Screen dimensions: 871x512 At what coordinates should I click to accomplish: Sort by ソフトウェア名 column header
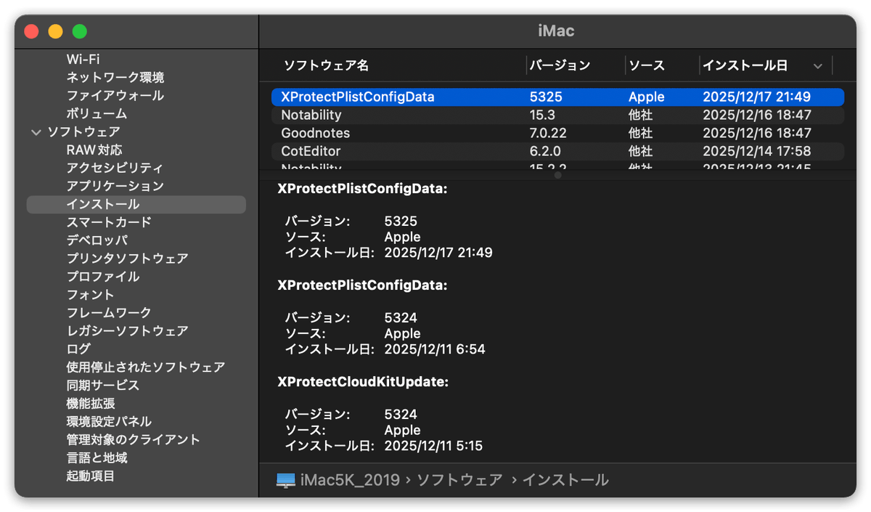(x=326, y=65)
